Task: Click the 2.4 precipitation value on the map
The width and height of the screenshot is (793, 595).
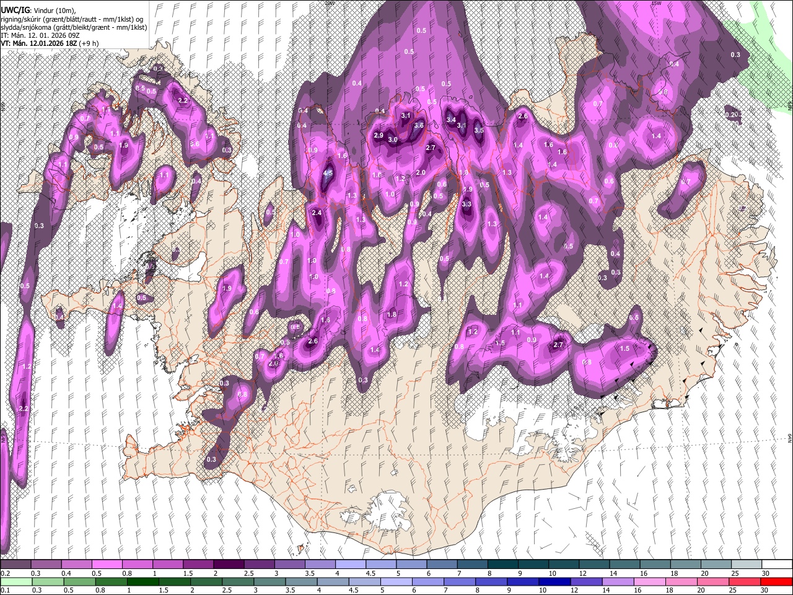Action: pyautogui.click(x=317, y=213)
